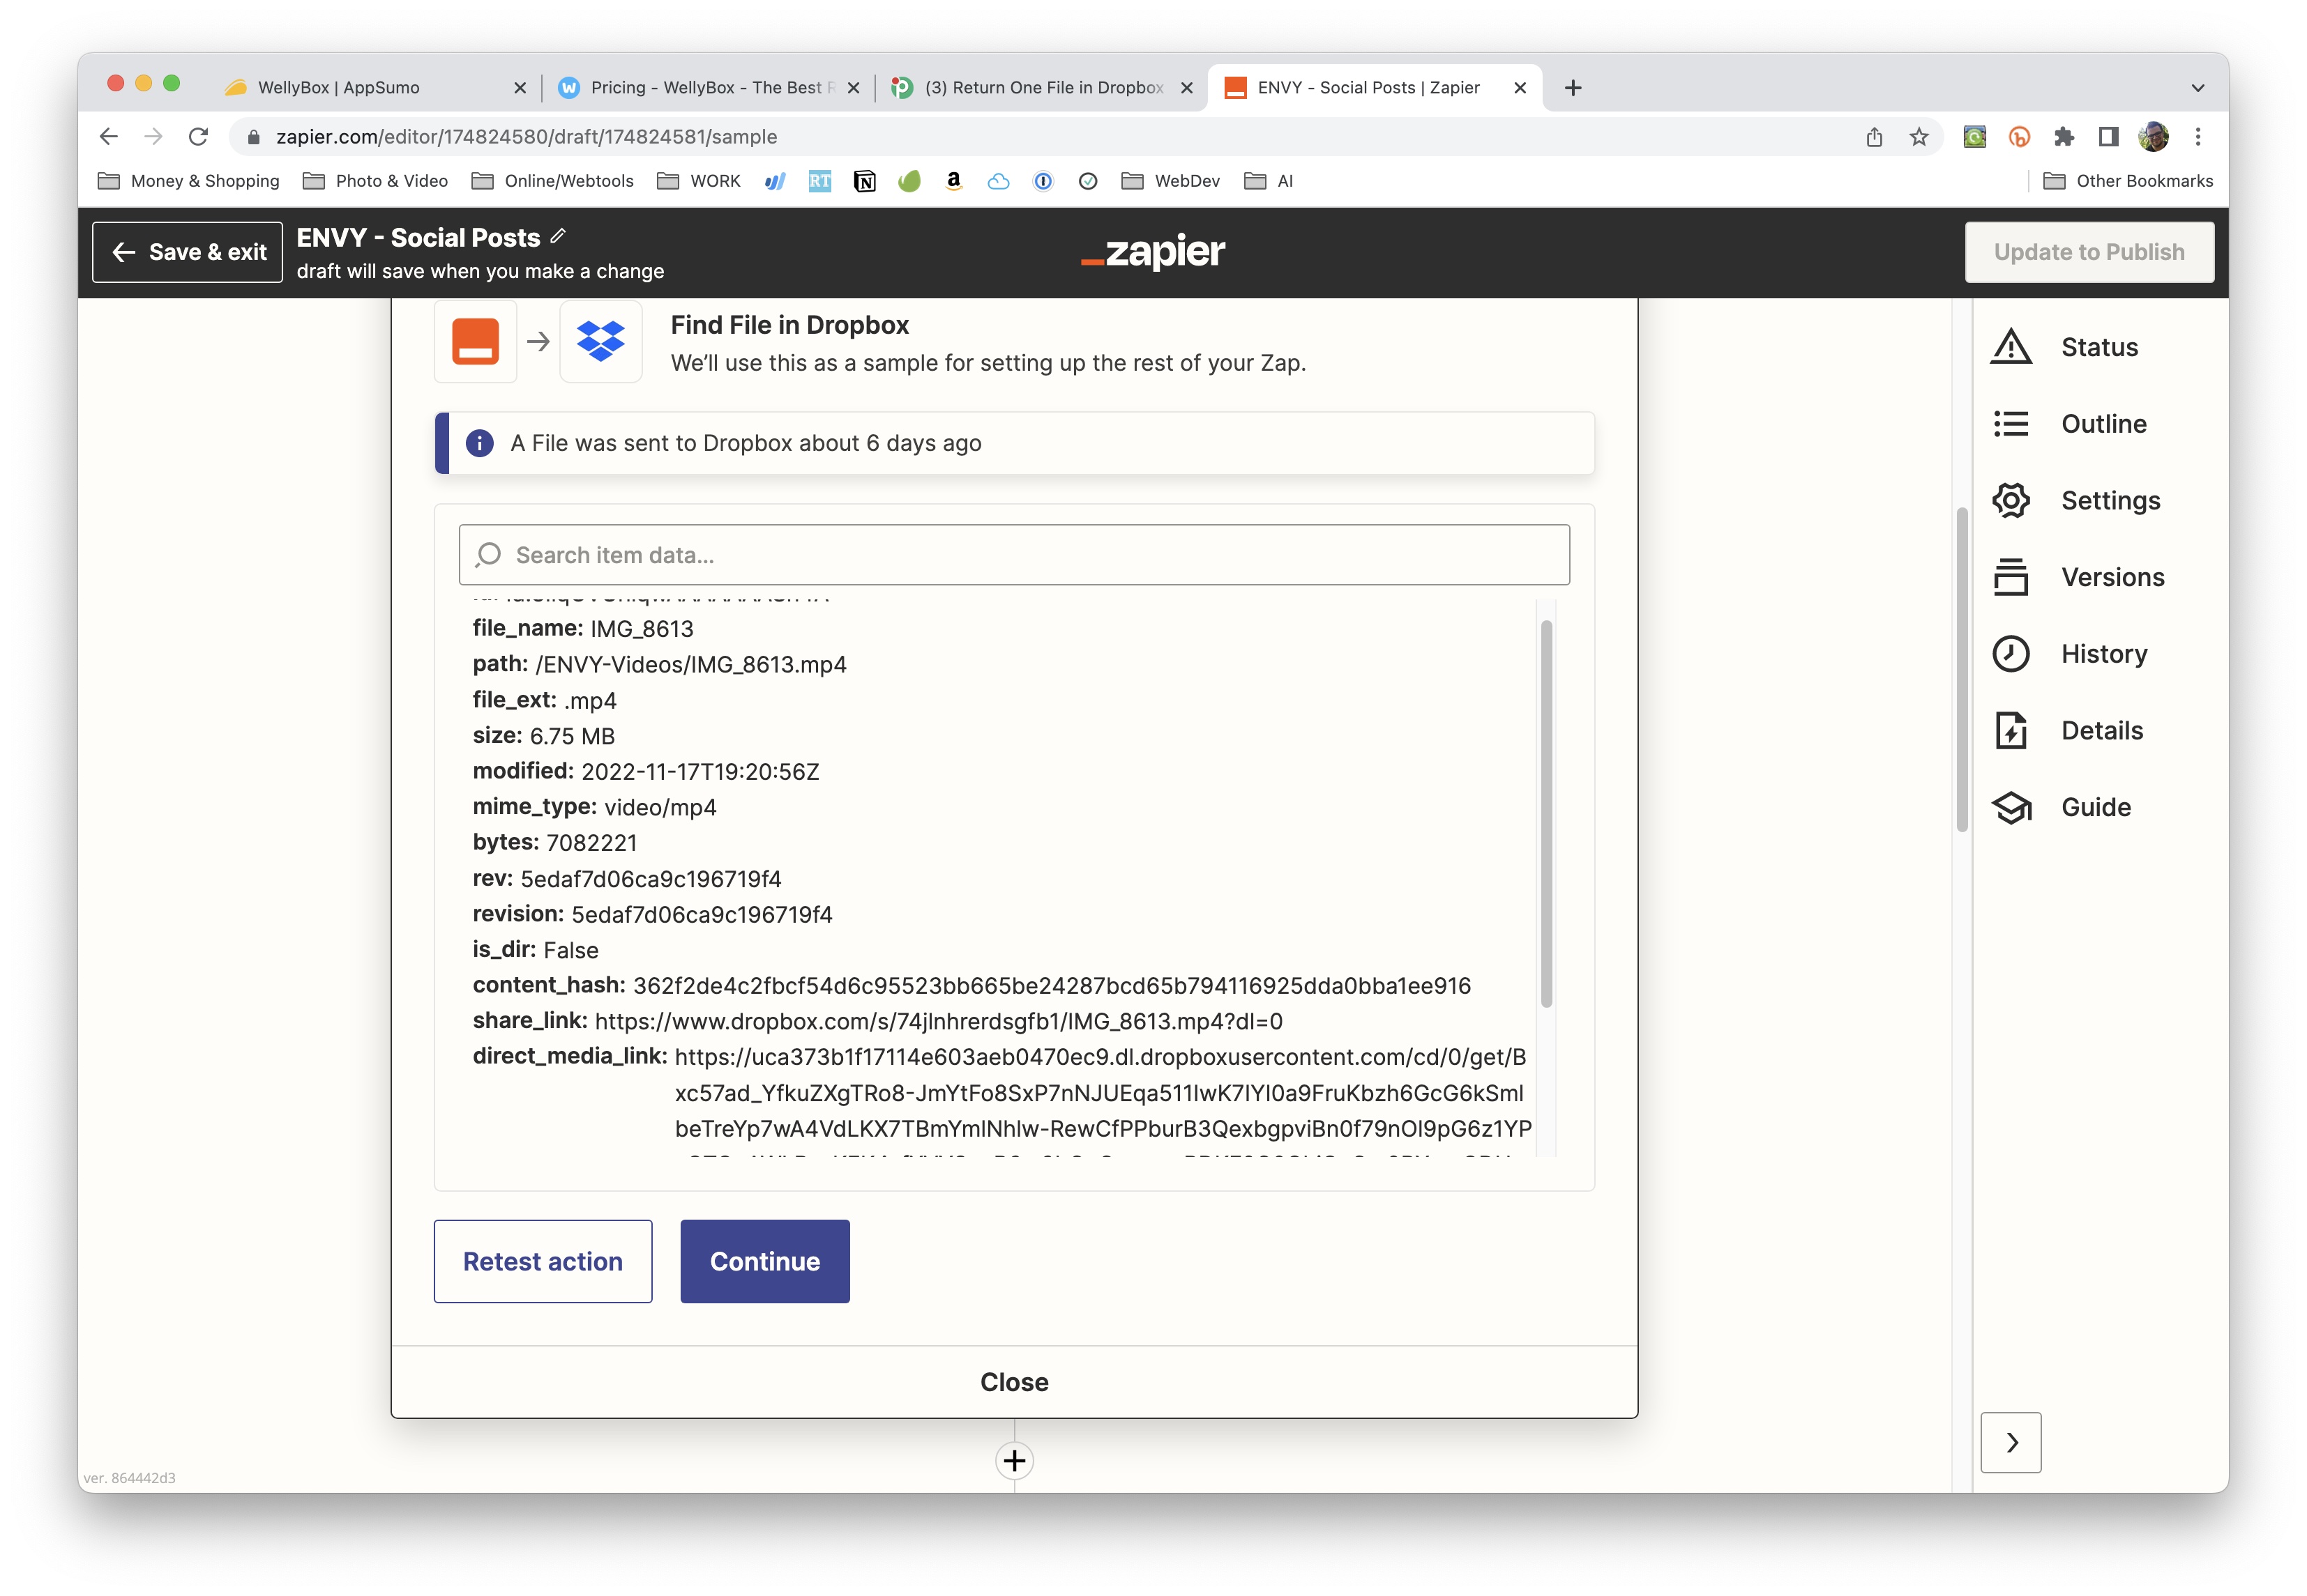Click the modified value 2022-11-17T19:20:56Z
2307x1596 pixels.
coord(700,772)
